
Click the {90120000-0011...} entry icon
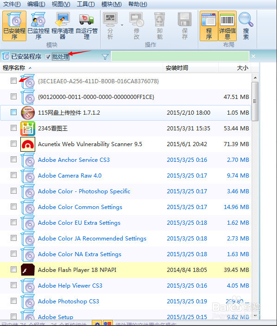click(x=28, y=97)
